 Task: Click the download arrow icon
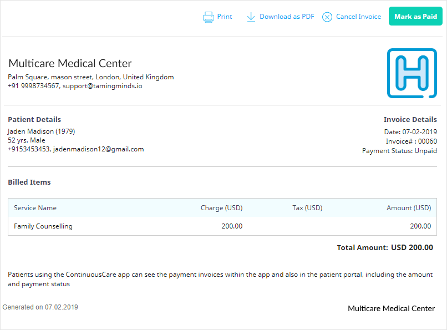(x=251, y=17)
